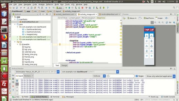Open the app run configuration dropdown
The image size is (179, 101).
[60, 8]
